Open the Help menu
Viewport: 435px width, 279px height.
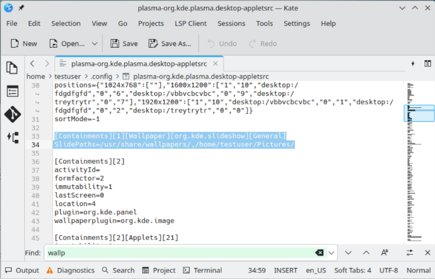tap(328, 24)
